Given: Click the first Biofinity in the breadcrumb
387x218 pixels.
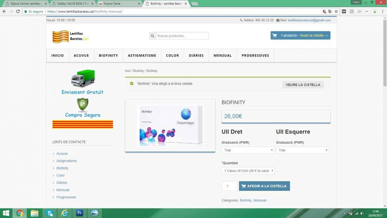Looking at the screenshot, I should pyautogui.click(x=139, y=71).
